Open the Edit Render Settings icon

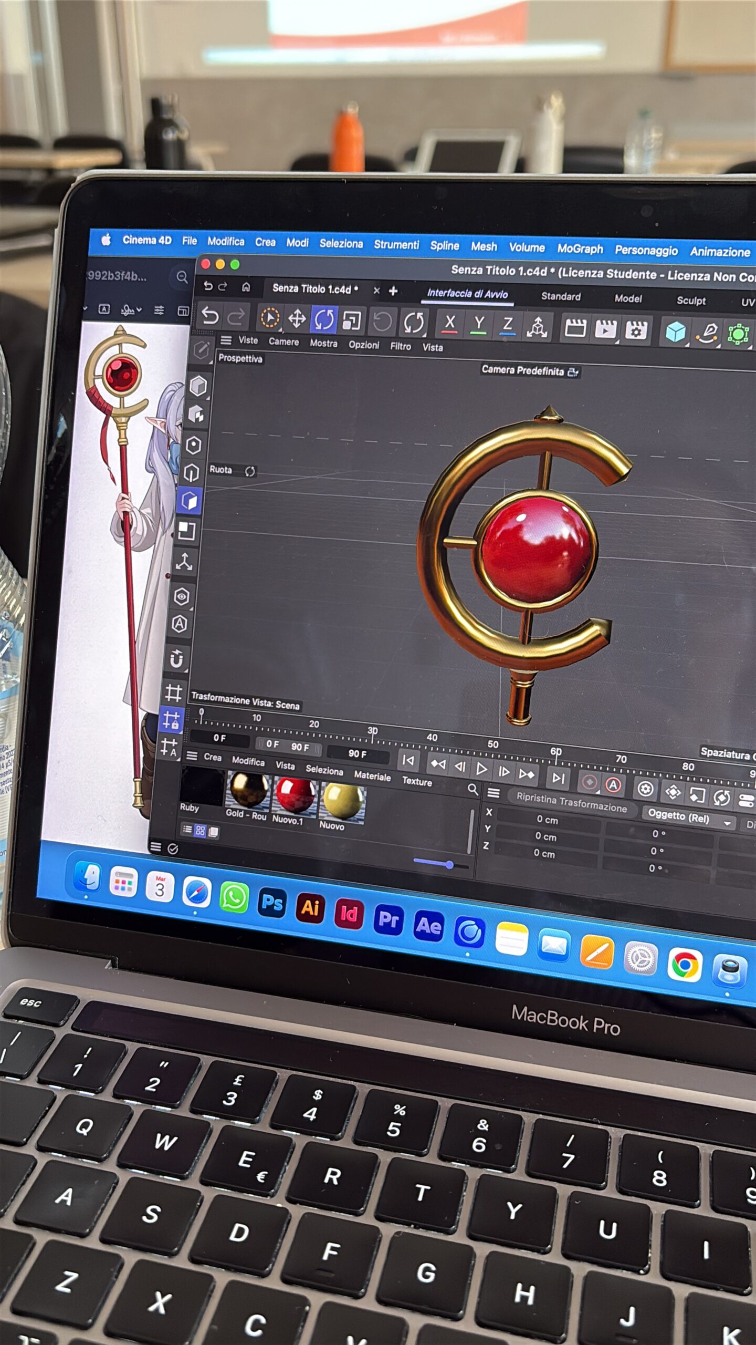[636, 330]
